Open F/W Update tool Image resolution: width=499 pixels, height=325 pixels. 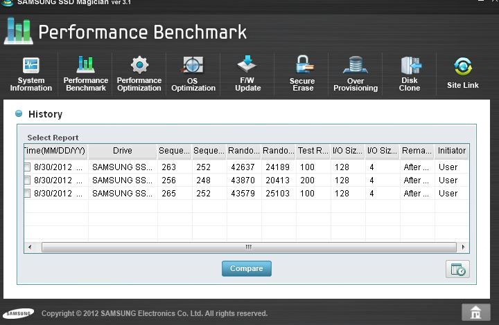[x=247, y=74]
